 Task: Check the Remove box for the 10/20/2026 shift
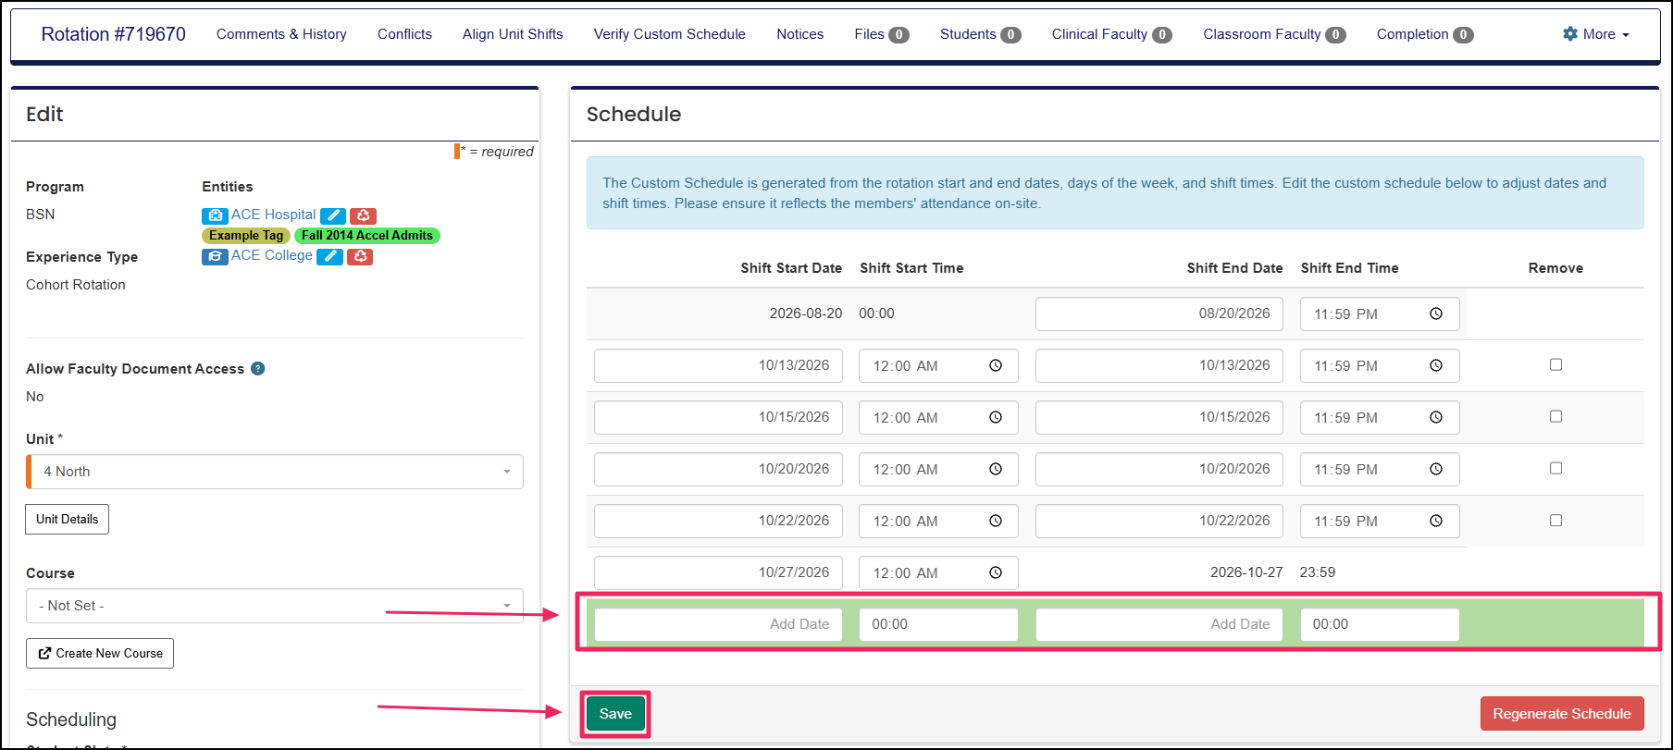coord(1555,468)
